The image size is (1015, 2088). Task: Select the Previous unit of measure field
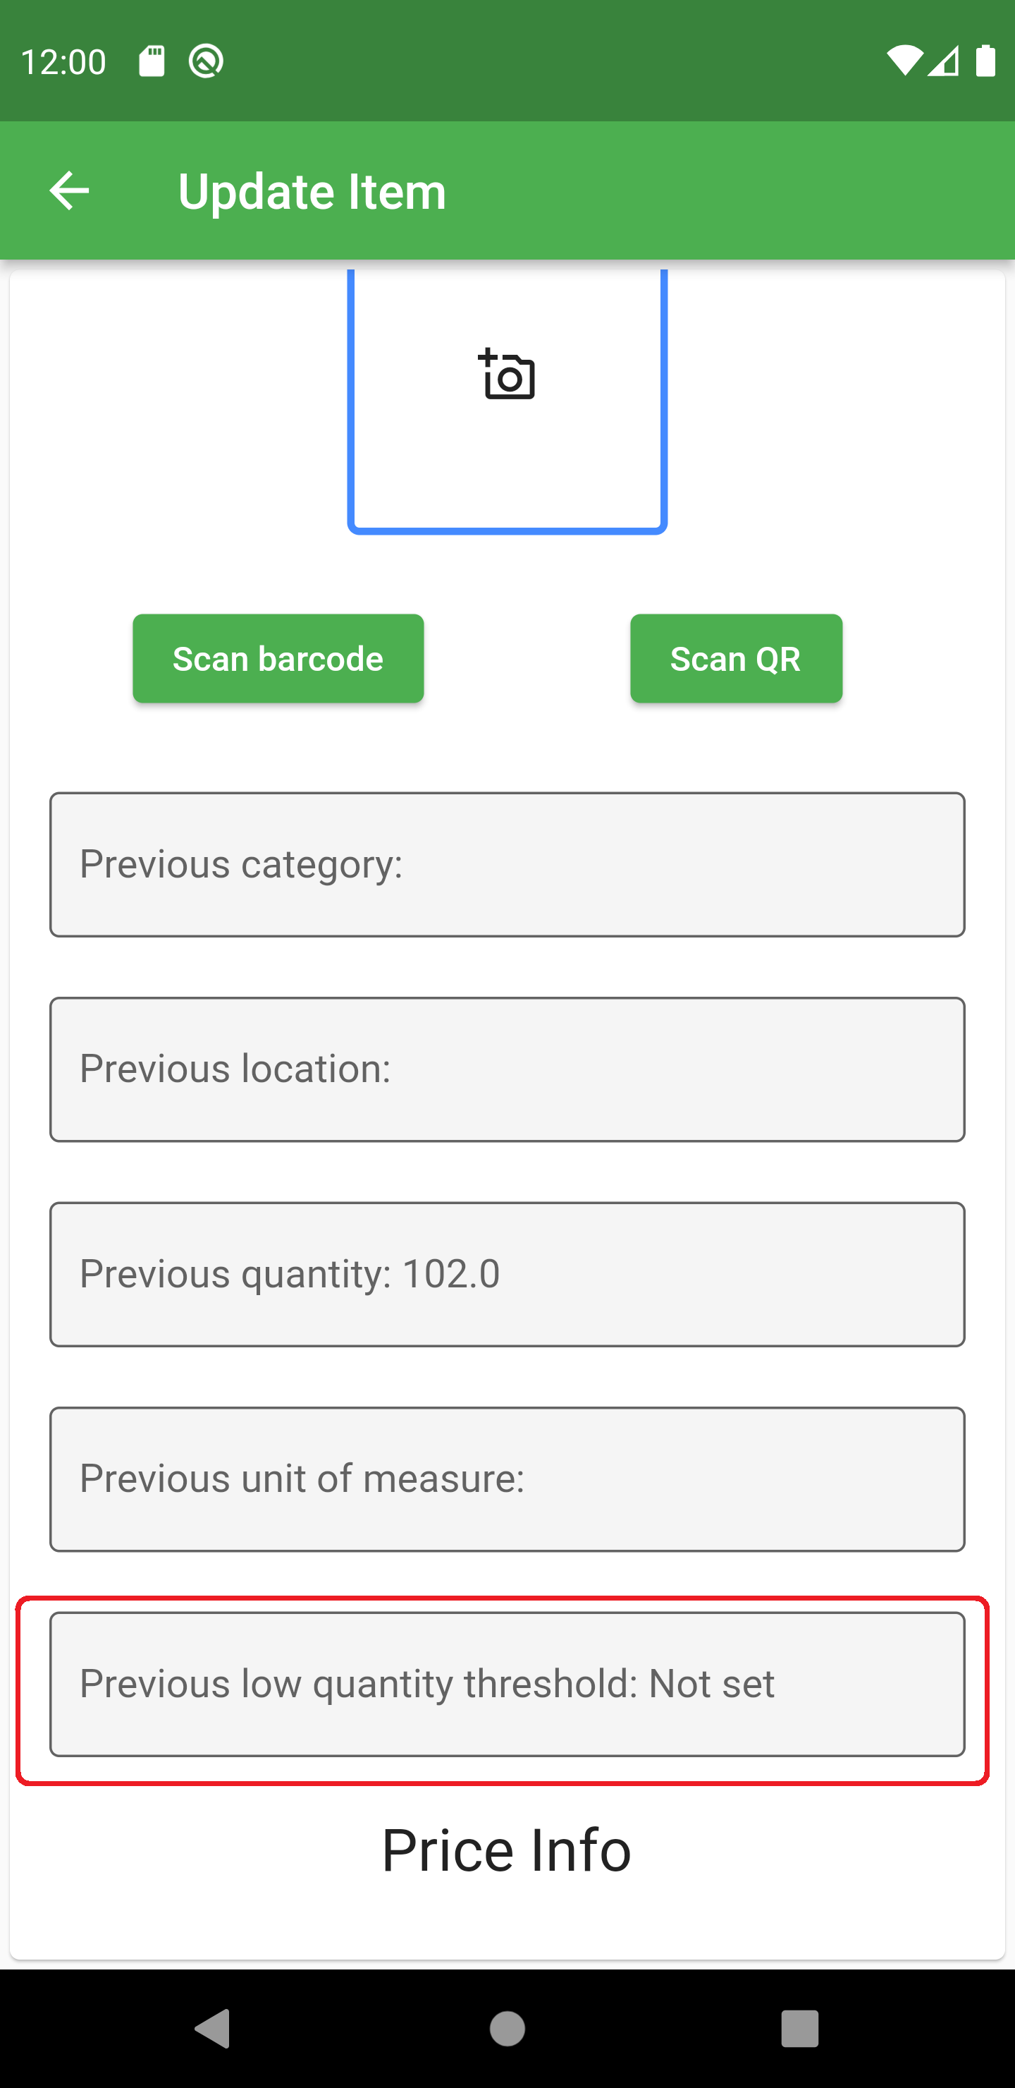point(507,1479)
